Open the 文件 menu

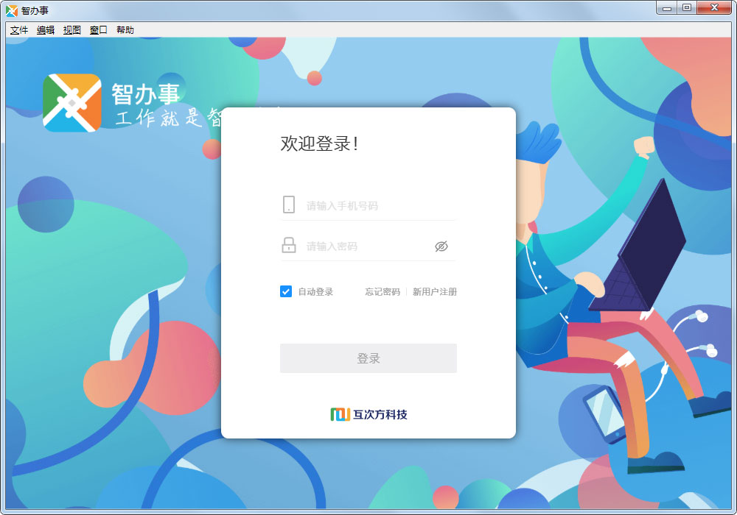click(19, 30)
